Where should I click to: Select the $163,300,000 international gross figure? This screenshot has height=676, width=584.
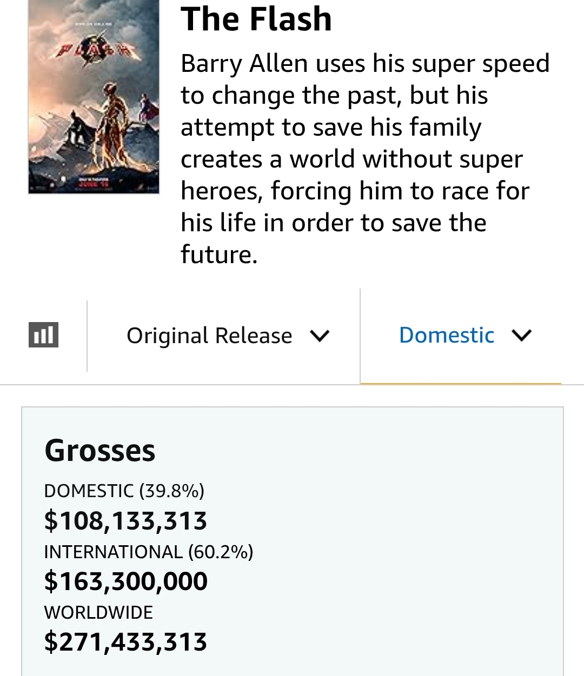point(125,581)
